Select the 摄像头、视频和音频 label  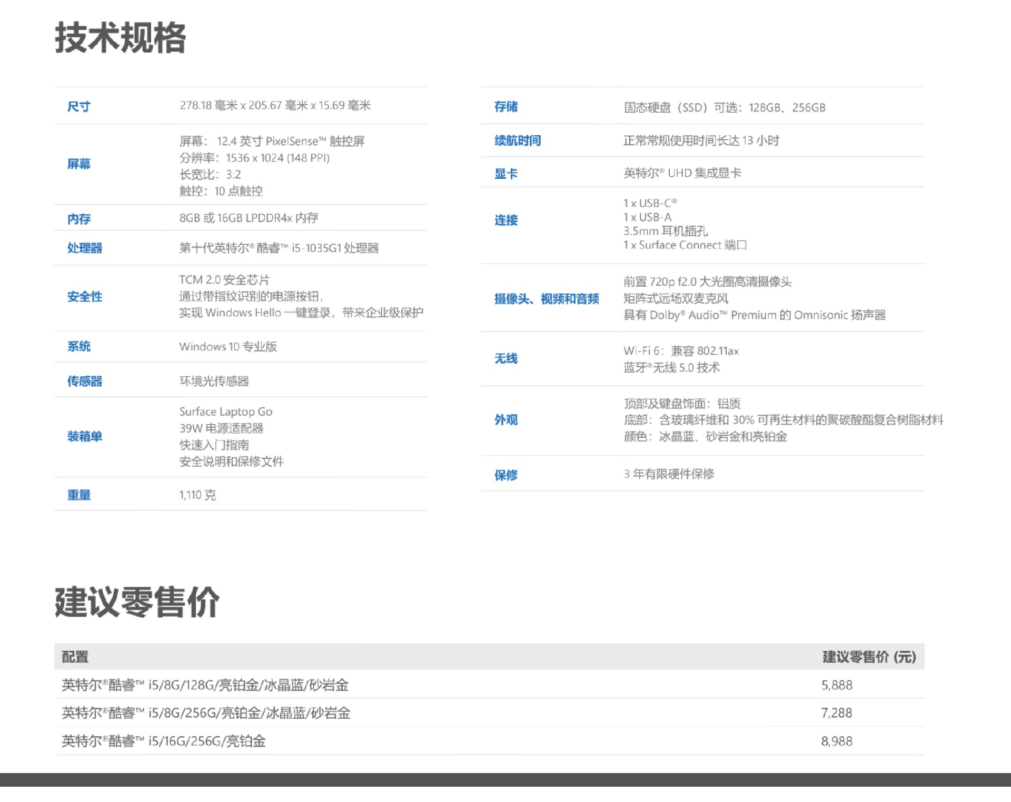[547, 299]
